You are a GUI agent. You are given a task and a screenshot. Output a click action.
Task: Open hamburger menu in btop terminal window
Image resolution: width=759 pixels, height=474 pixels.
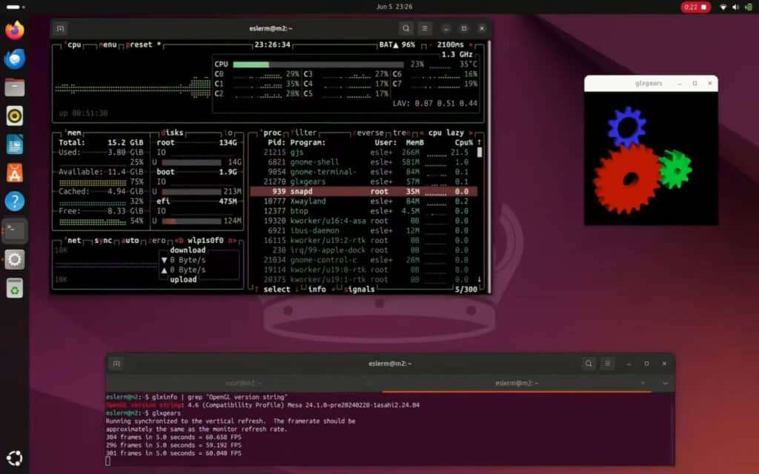pos(425,29)
